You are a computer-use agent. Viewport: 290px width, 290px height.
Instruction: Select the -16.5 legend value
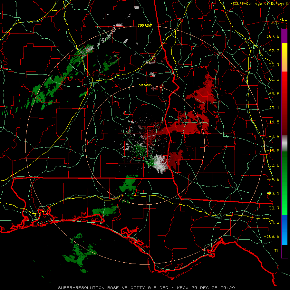click(273, 151)
